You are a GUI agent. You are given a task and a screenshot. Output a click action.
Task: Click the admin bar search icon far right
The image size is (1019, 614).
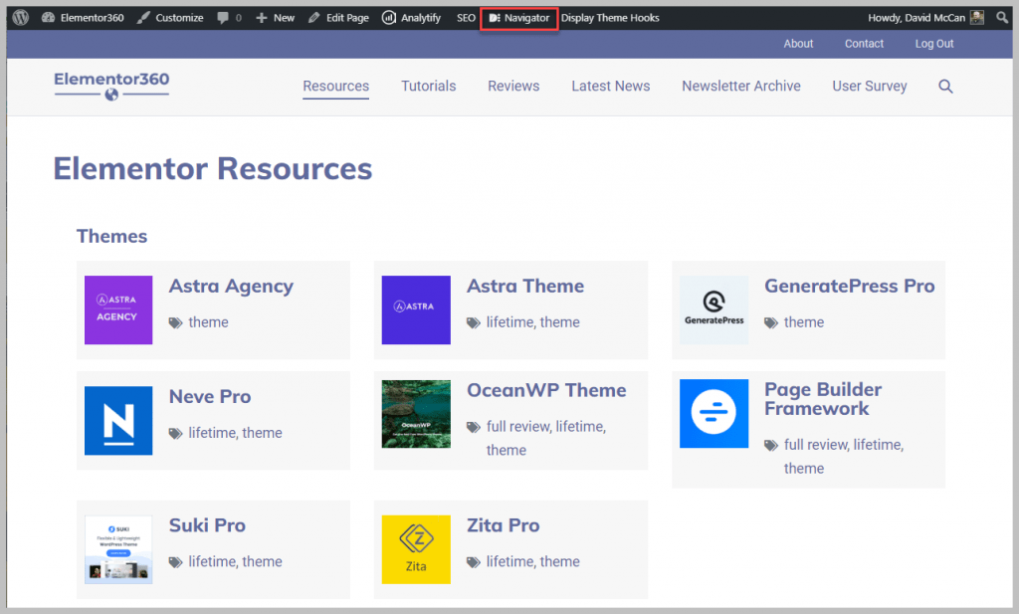point(1002,17)
